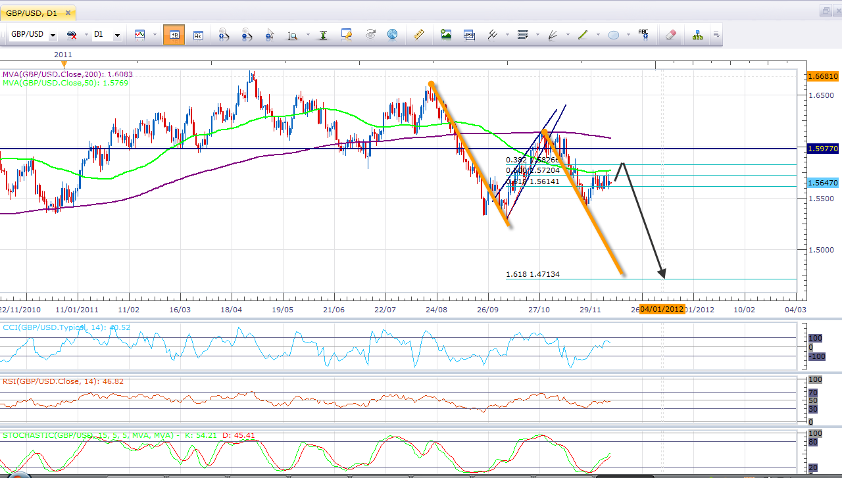Viewport: 842px width, 478px height.
Task: Click the chart window key icon
Action: click(x=346, y=35)
